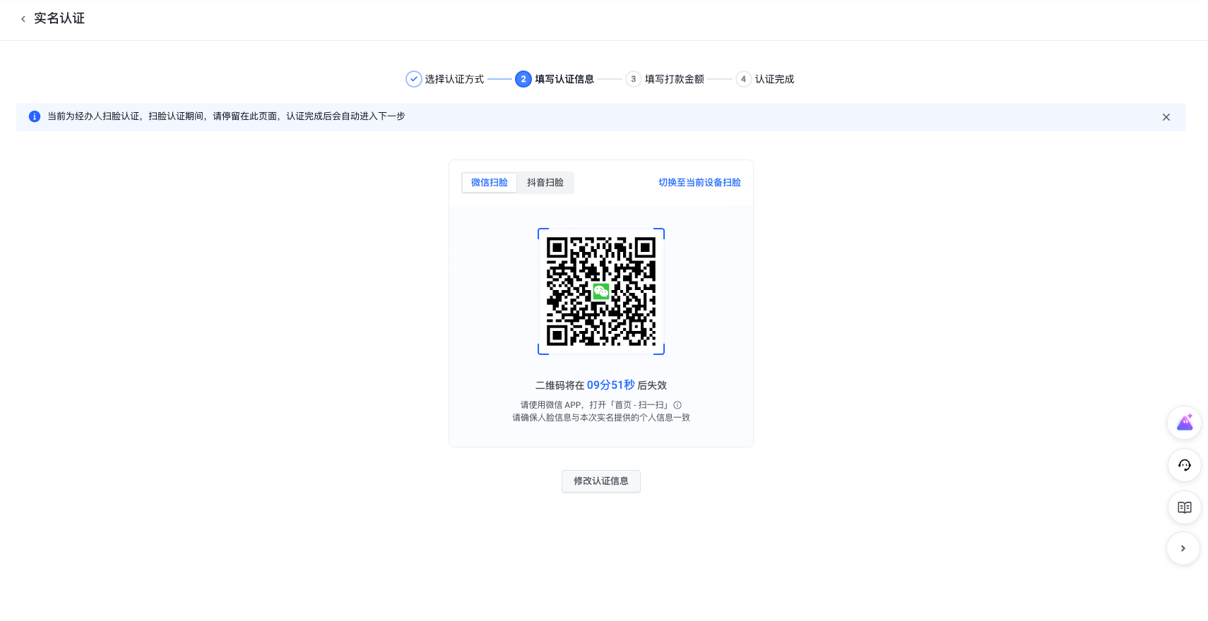Viewport: 1208px width, 621px height.
Task: Click the 实名认证 page title
Action: tap(59, 18)
